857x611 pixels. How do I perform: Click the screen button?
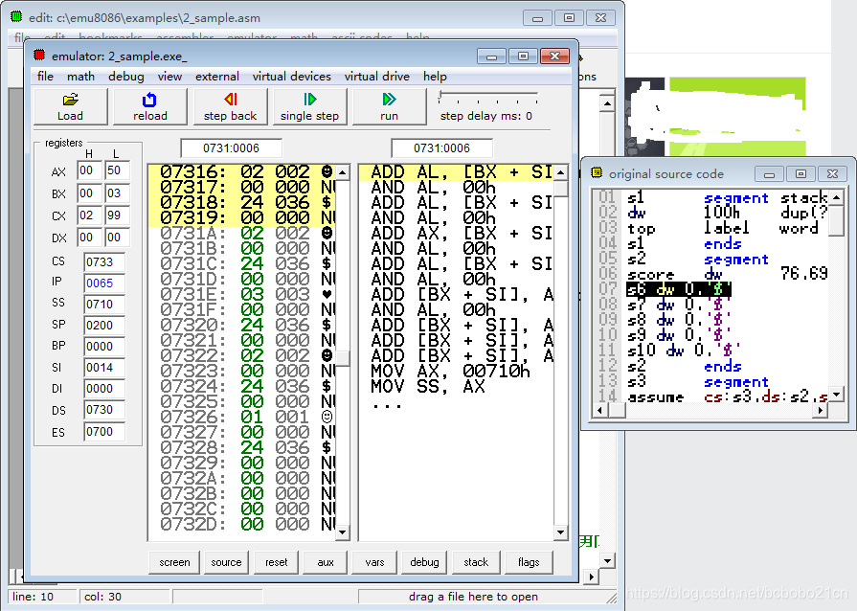coord(175,562)
